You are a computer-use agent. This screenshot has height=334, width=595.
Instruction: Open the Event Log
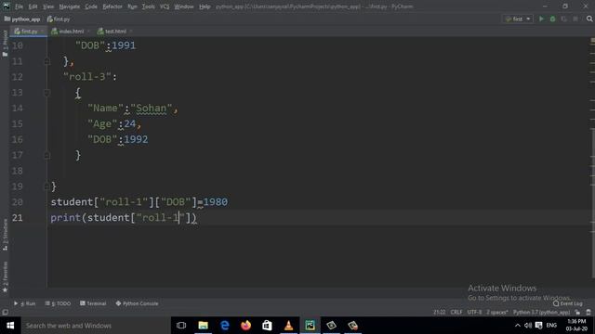pos(568,303)
